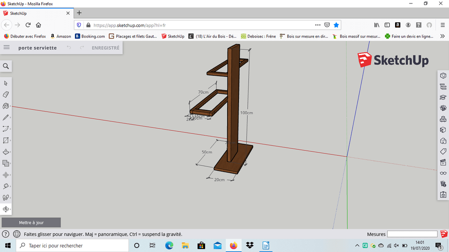The width and height of the screenshot is (449, 252).
Task: Click the undo arrow
Action: click(x=69, y=47)
